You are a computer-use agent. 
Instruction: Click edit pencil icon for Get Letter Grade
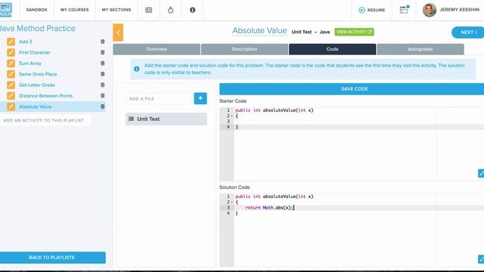[x=11, y=85]
